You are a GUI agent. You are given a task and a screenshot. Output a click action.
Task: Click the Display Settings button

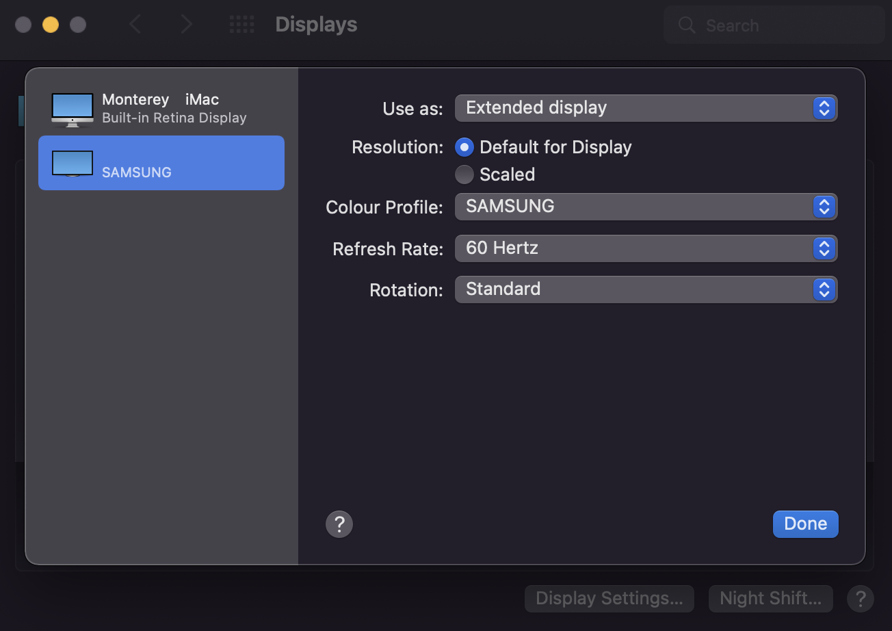[x=609, y=599]
